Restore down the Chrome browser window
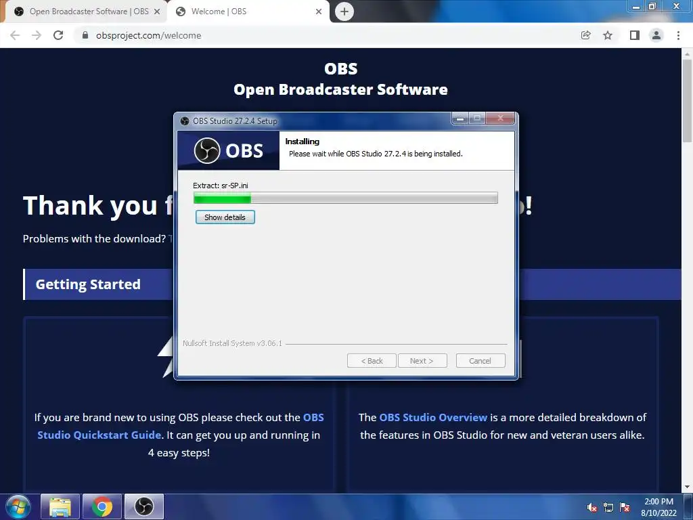The image size is (693, 520). tap(652, 6)
